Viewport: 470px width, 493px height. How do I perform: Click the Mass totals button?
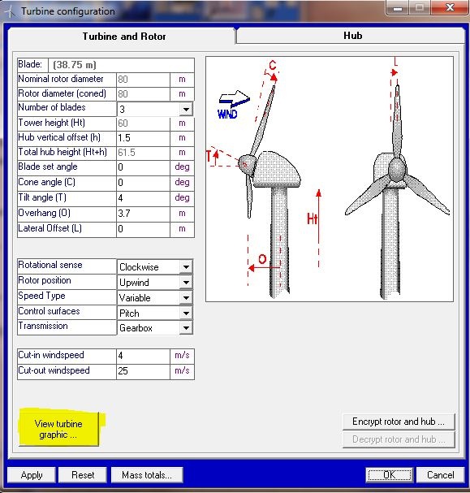pos(147,475)
